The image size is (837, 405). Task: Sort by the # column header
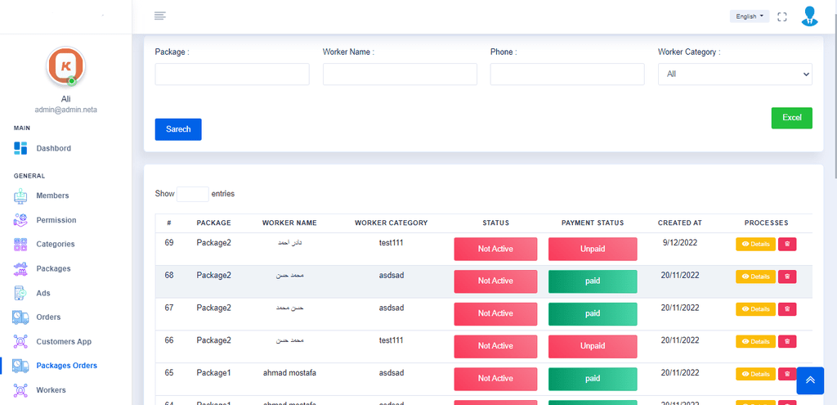pyautogui.click(x=168, y=223)
